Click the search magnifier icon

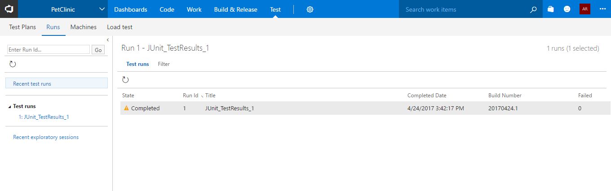coord(533,9)
